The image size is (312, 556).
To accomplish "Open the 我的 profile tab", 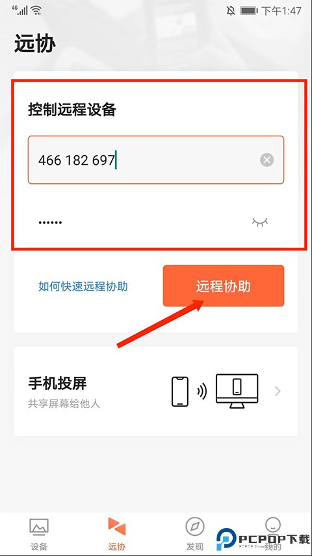I will [x=273, y=534].
